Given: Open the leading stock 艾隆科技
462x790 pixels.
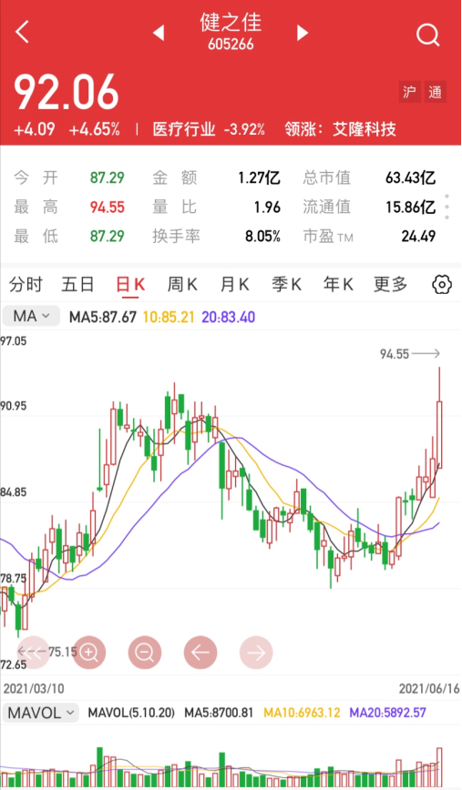Looking at the screenshot, I should coord(364,129).
